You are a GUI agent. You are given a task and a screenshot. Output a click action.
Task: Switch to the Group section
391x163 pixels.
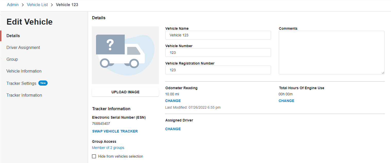tap(12, 59)
